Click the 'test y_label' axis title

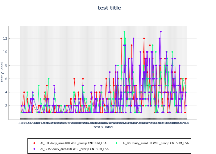[x=2, y=72]
